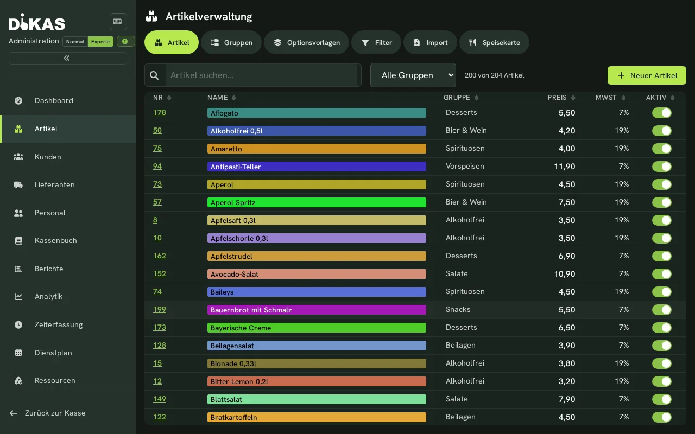
Task: Focus the Artikel suchen search field
Action: pos(261,75)
